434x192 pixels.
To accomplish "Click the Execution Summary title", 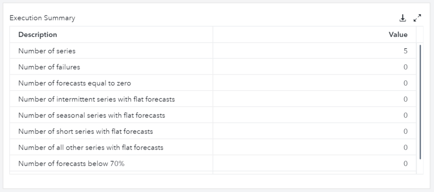I will coord(42,18).
